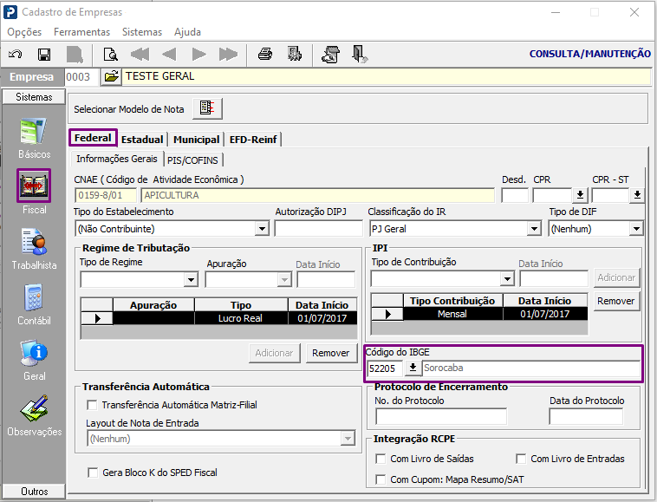Image resolution: width=657 pixels, height=502 pixels.
Task: Click the printer icon in toolbar
Action: pos(265,54)
